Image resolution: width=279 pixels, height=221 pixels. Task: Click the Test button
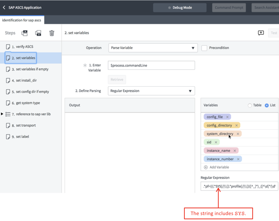tap(274, 33)
